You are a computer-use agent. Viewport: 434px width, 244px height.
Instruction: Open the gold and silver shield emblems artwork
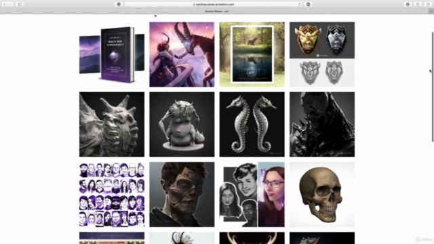(322, 54)
